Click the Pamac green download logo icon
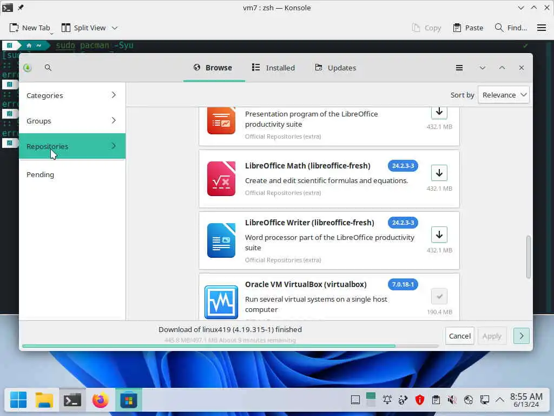 tap(28, 68)
